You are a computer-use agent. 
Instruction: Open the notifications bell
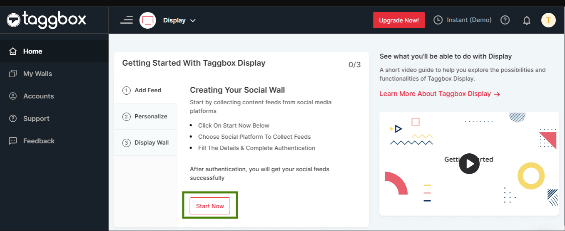[527, 20]
